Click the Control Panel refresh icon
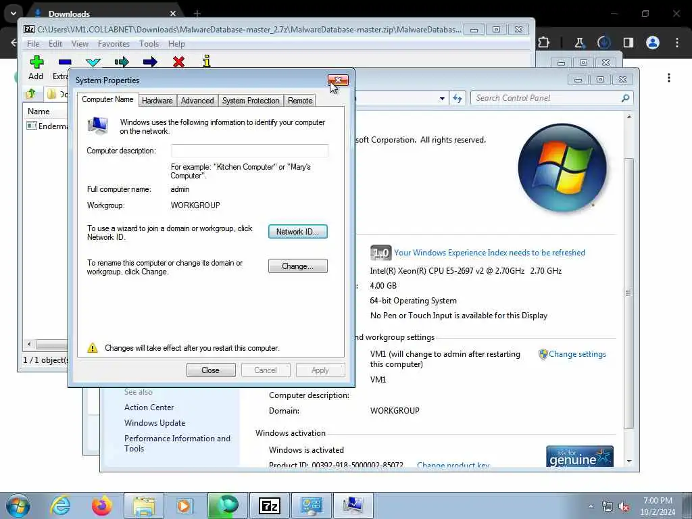The width and height of the screenshot is (692, 519). [458, 98]
